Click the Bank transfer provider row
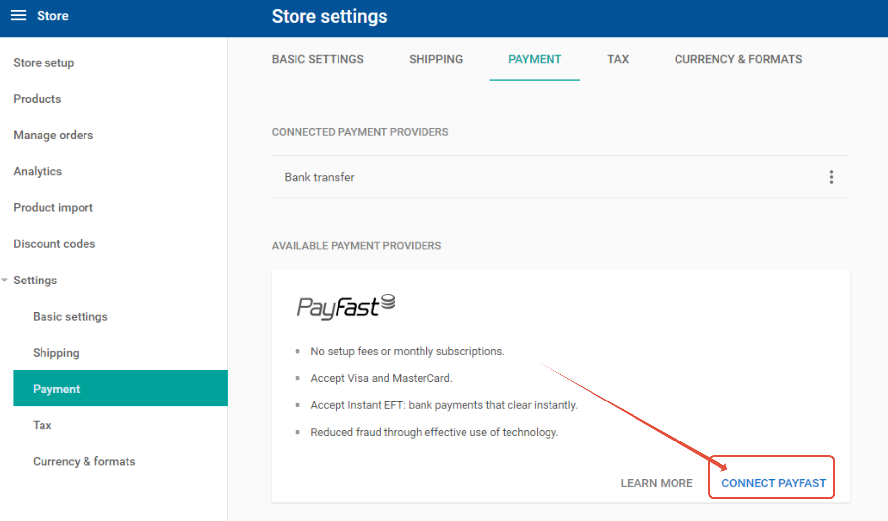 pyautogui.click(x=560, y=177)
